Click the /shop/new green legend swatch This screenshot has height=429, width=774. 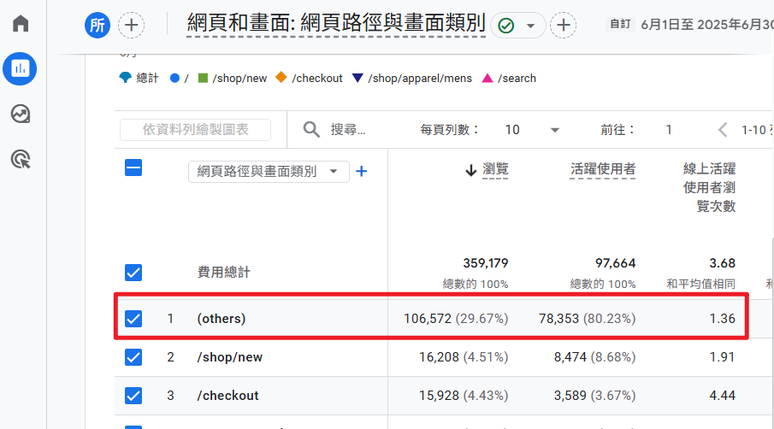[203, 78]
